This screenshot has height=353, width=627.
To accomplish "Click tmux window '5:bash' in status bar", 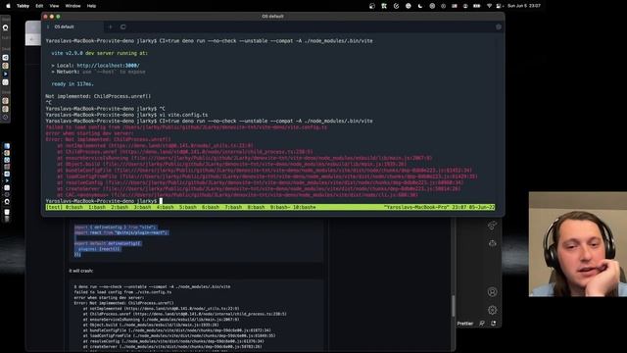I will pyautogui.click(x=187, y=207).
